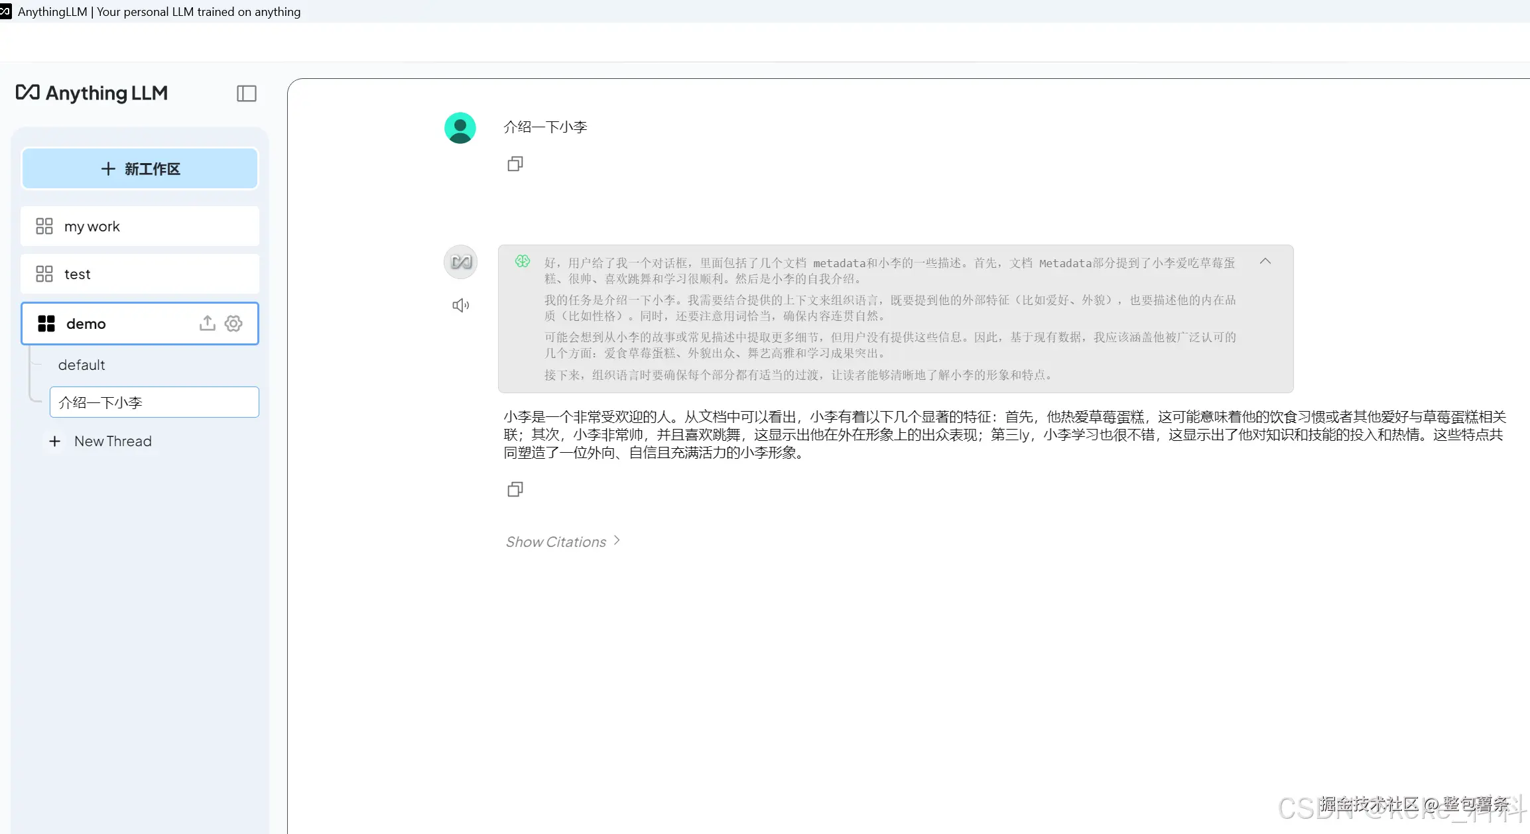This screenshot has width=1530, height=834.
Task: Copy the user's question message
Action: tap(515, 164)
